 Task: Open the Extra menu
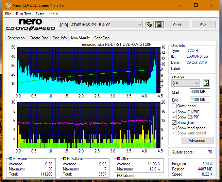(40, 14)
